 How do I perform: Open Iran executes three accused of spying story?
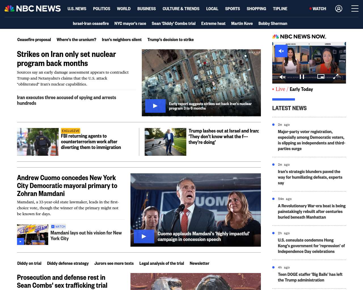67,100
